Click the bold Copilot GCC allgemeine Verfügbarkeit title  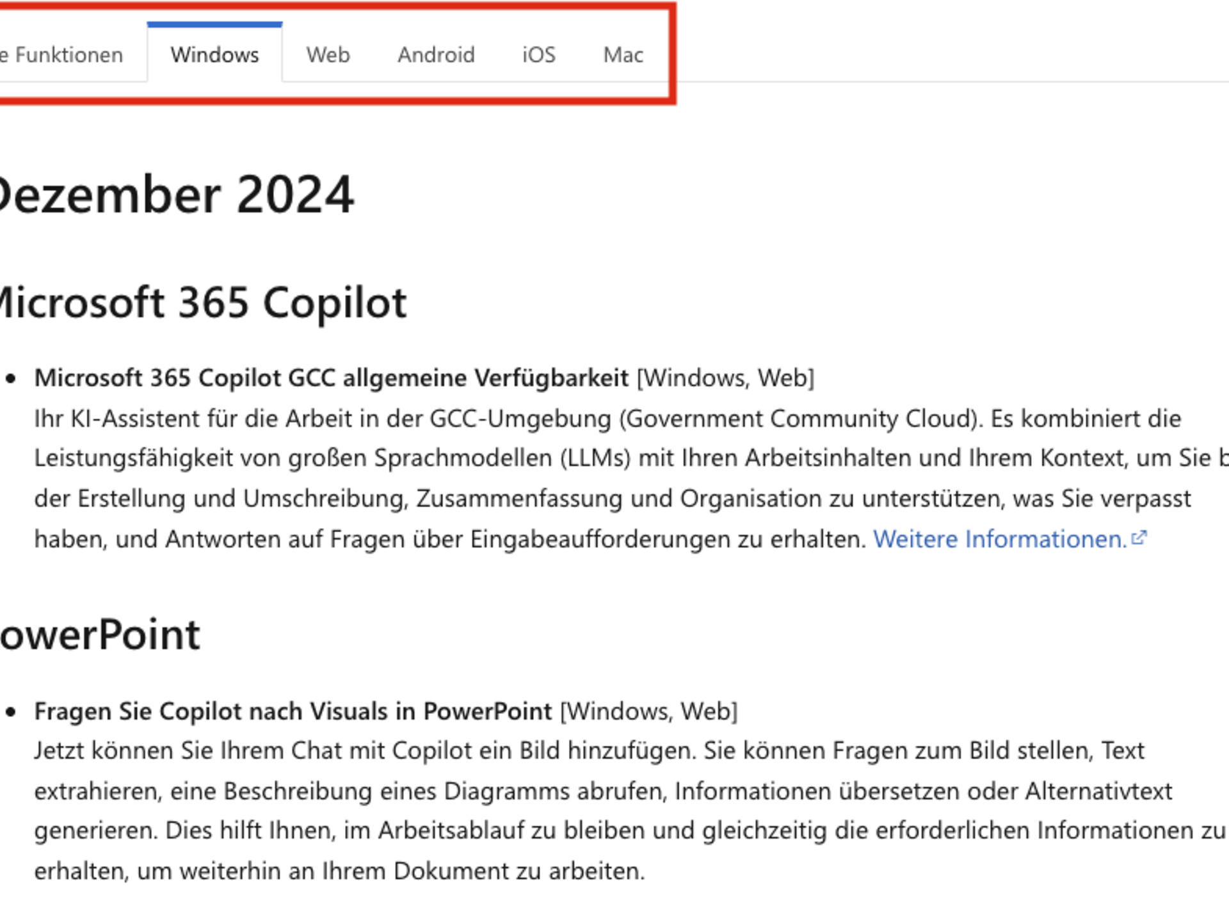point(331,378)
